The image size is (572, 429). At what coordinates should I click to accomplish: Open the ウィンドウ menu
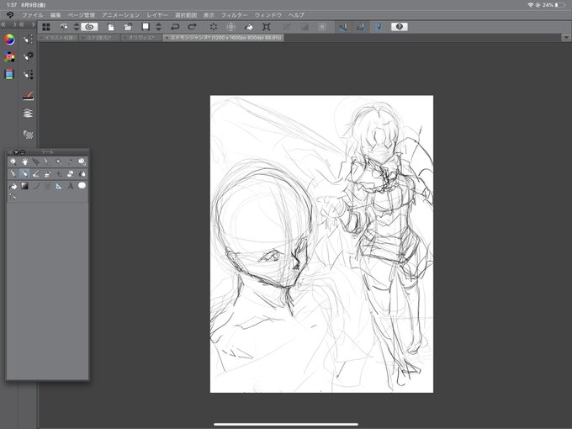coord(268,15)
